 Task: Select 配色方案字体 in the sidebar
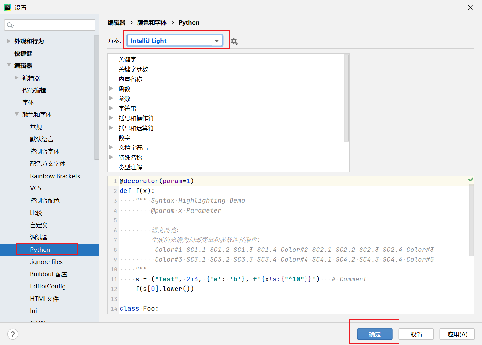[48, 164]
